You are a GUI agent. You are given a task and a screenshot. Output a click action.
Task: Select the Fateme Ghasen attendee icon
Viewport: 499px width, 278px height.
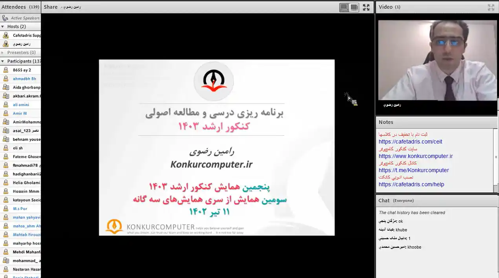[5, 156]
